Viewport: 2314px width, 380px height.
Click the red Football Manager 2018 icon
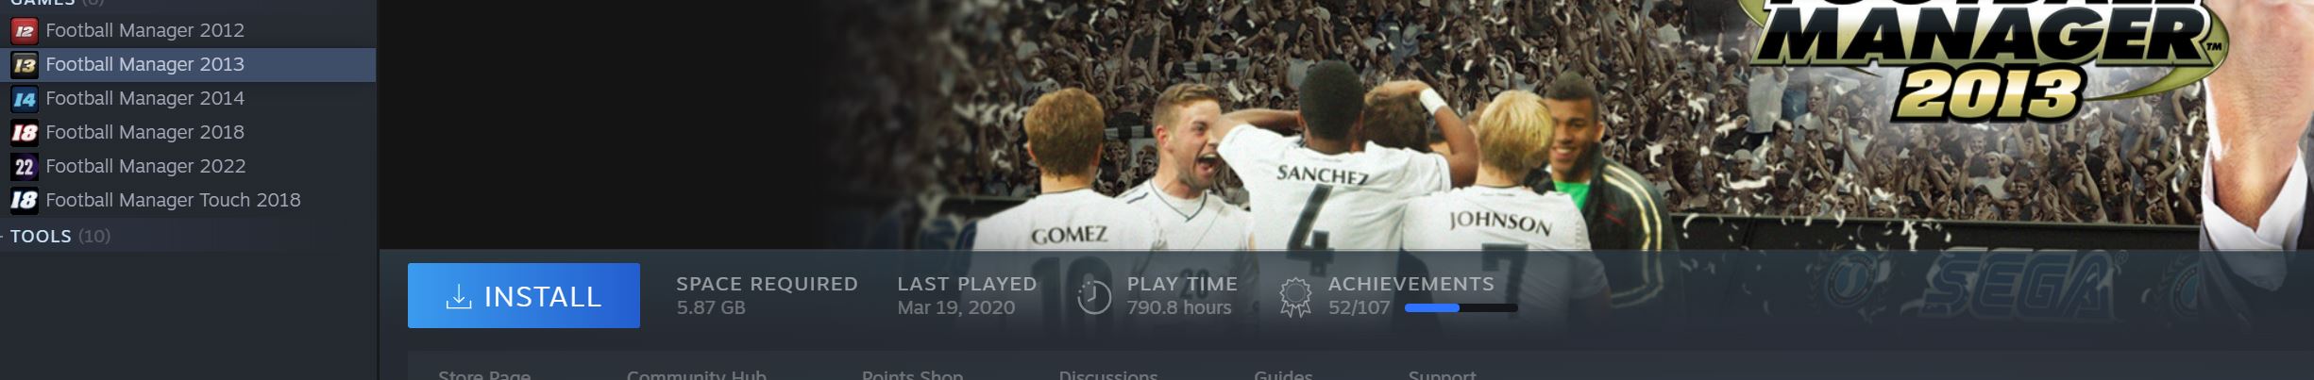coord(24,133)
